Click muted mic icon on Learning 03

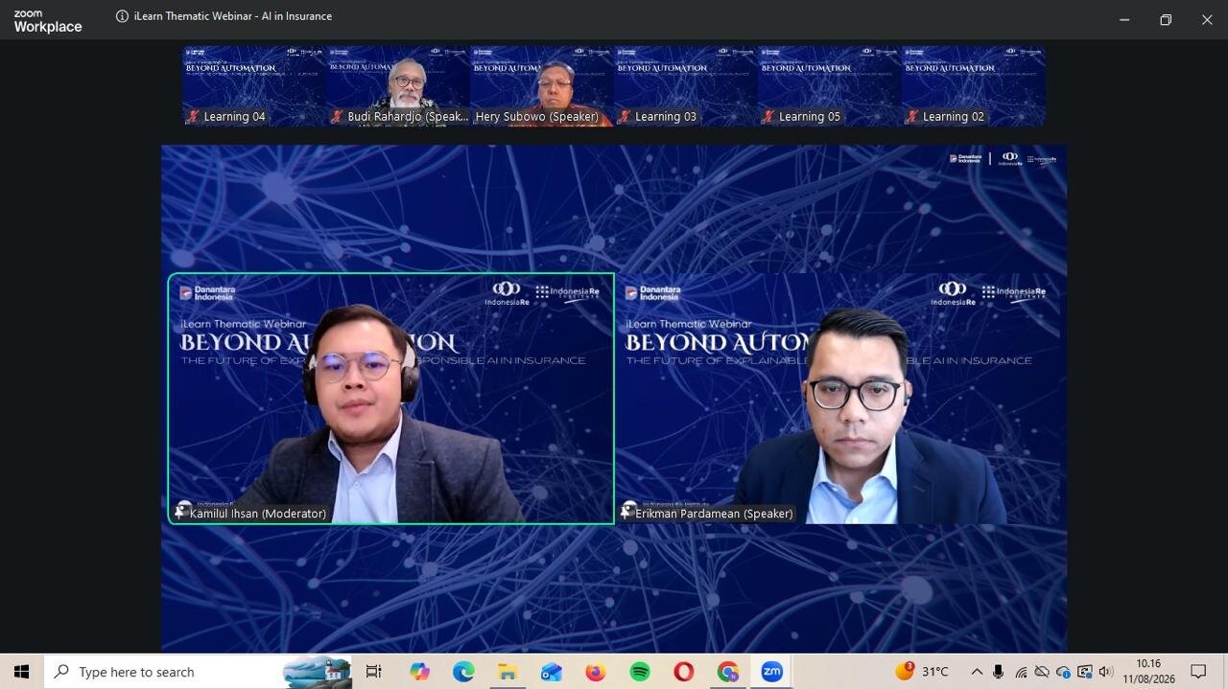coord(625,117)
